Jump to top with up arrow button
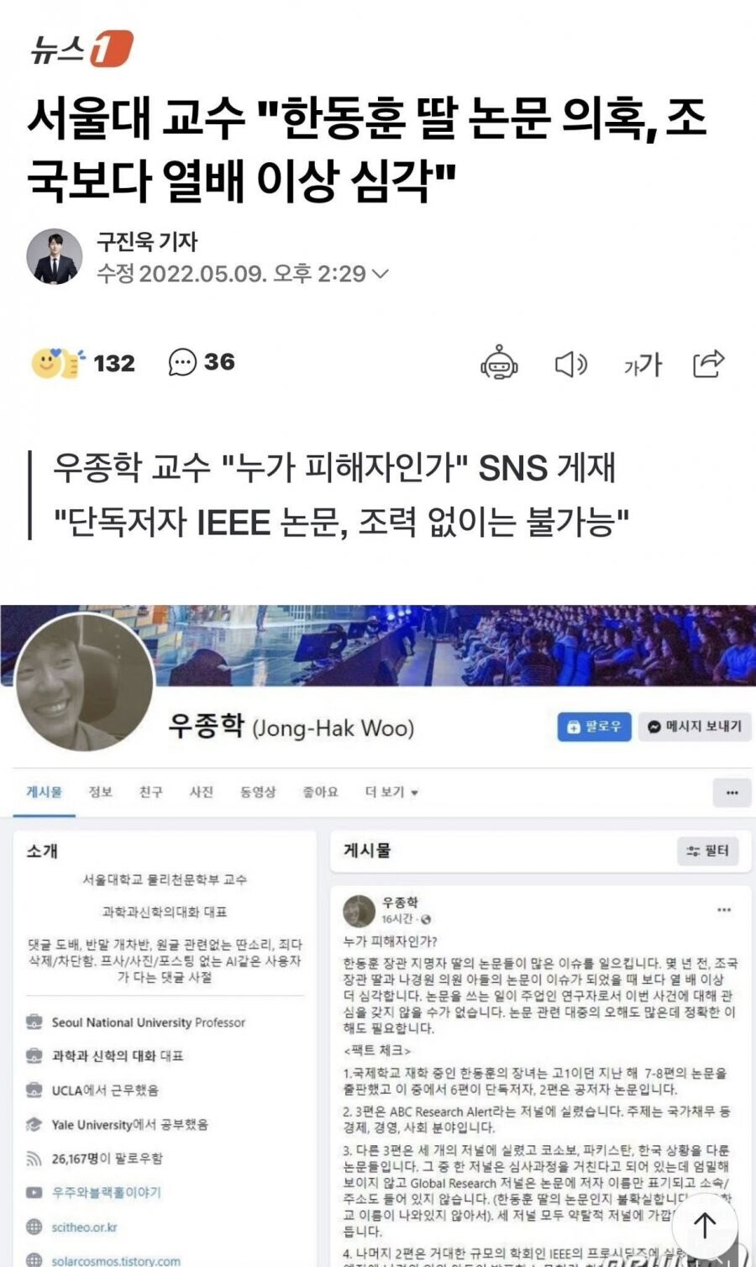 tap(705, 1225)
